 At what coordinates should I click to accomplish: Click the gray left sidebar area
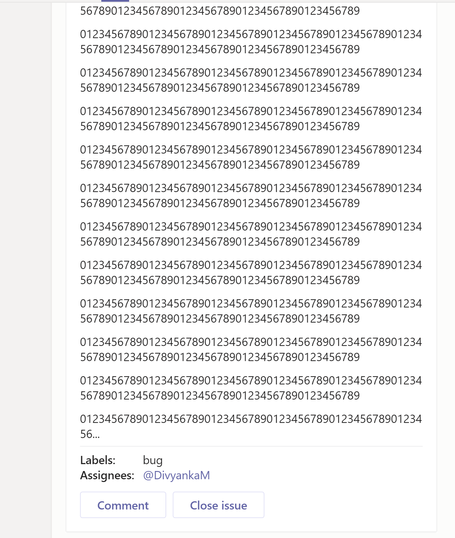point(26,268)
